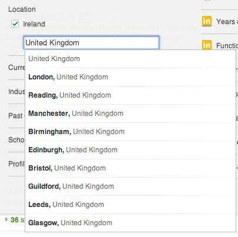Uncheck the Ireland location checkbox
Image resolution: width=238 pixels, height=237 pixels.
(15, 24)
